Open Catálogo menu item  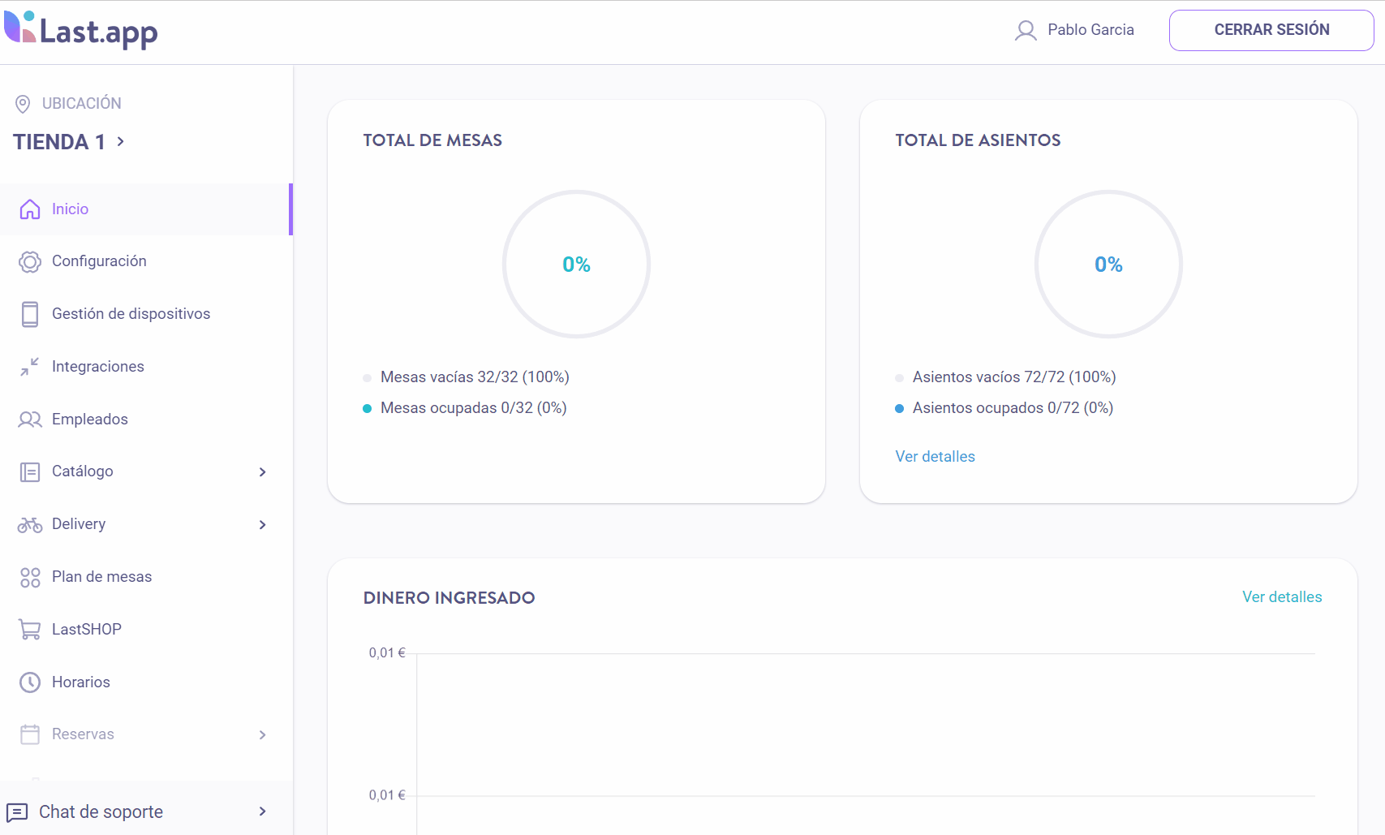coord(146,471)
